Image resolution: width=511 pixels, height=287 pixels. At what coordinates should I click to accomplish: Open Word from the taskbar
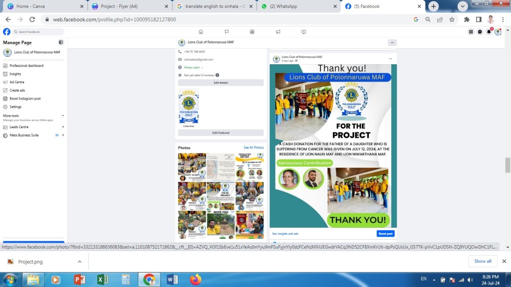172,280
